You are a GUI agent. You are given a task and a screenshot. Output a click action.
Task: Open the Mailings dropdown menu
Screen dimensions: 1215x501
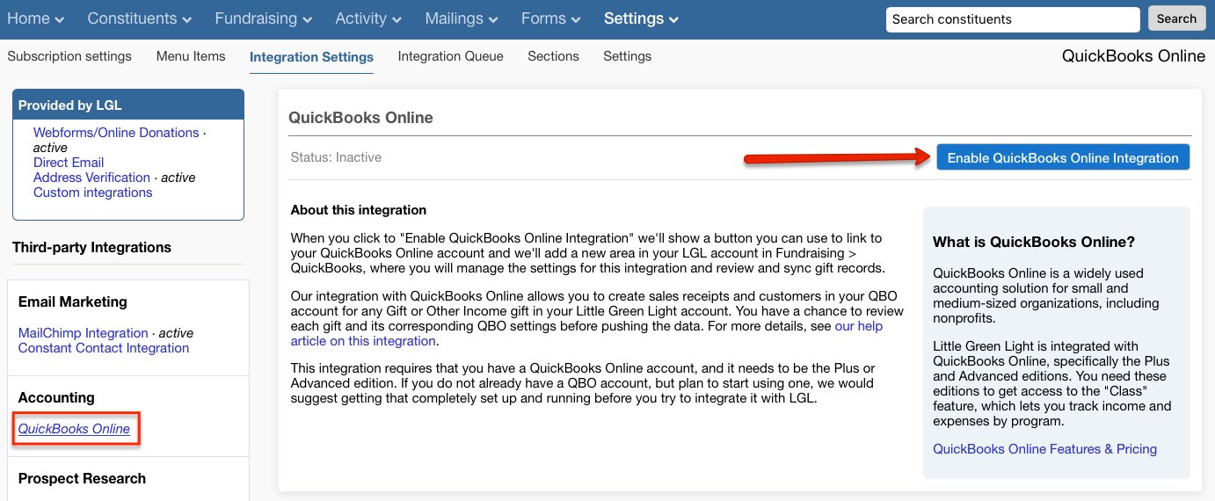pos(462,18)
